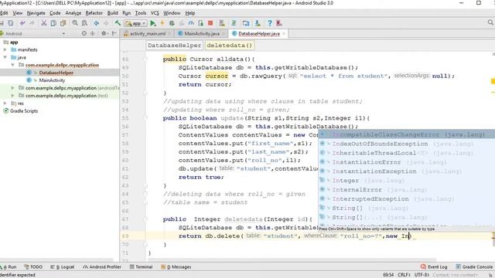This screenshot has height=278, width=495.
Task: Expand the (test) package arrow
Action: coord(13,95)
